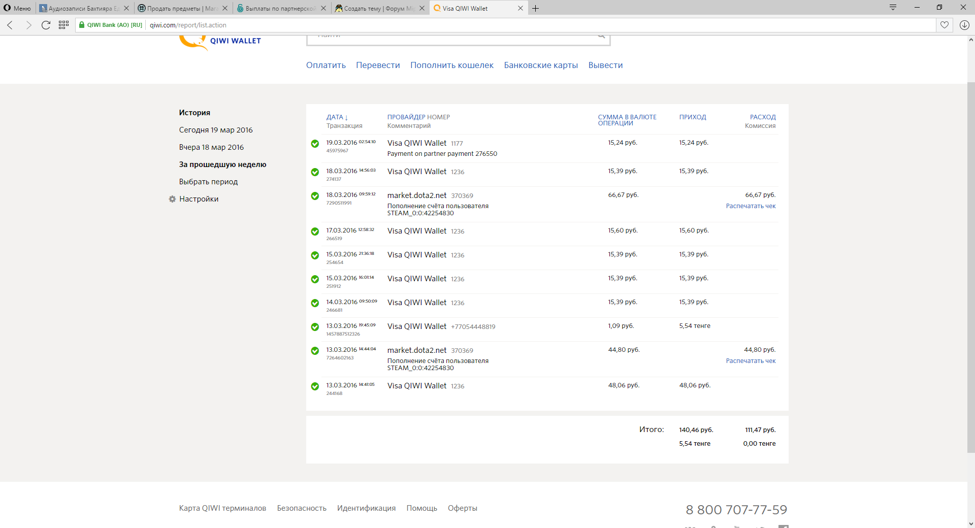Close the Visa QIWI Wallet tab
The image size is (975, 528).
click(521, 8)
